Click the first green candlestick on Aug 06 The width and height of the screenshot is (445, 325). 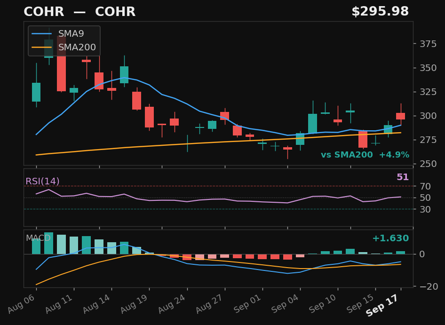coord(36,92)
